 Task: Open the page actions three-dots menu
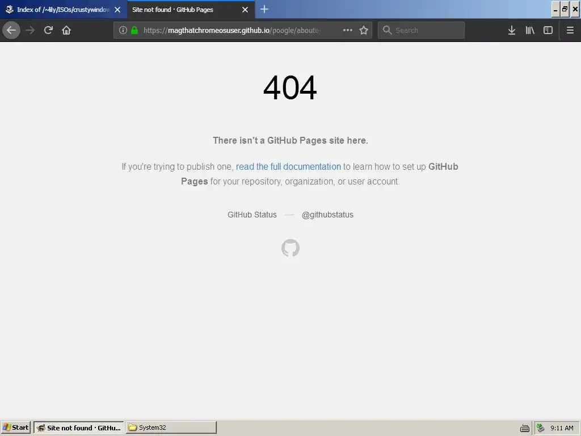pos(348,30)
